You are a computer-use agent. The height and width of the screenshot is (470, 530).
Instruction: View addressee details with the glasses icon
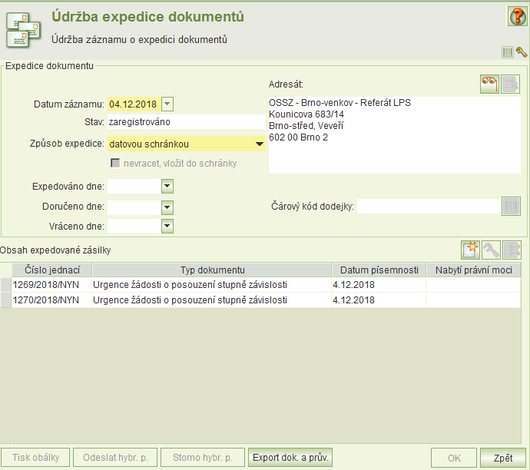pos(490,84)
